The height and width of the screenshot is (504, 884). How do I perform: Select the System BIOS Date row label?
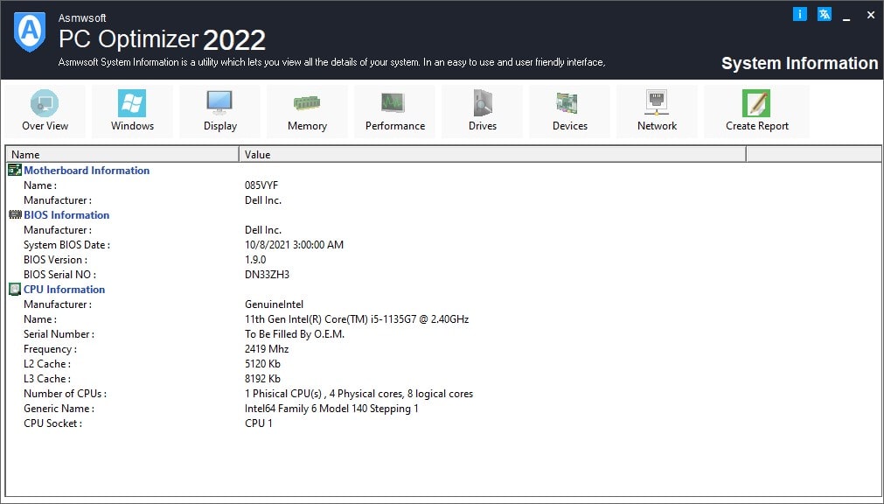66,245
